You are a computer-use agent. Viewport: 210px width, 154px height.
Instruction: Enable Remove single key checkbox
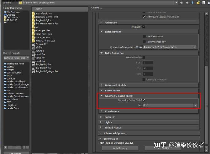144,42
